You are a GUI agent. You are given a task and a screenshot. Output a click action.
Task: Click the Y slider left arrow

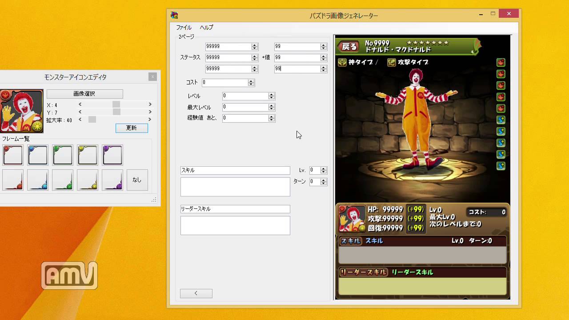[x=80, y=112]
